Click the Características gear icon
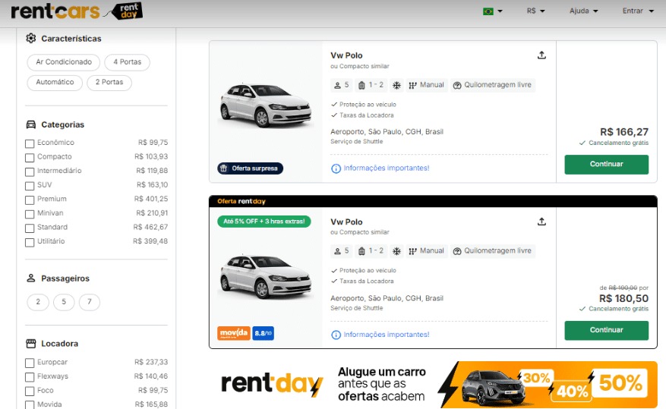The width and height of the screenshot is (666, 409). coord(30,38)
